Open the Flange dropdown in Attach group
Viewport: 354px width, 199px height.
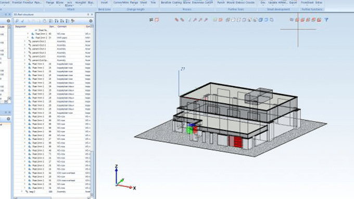(50, 3)
